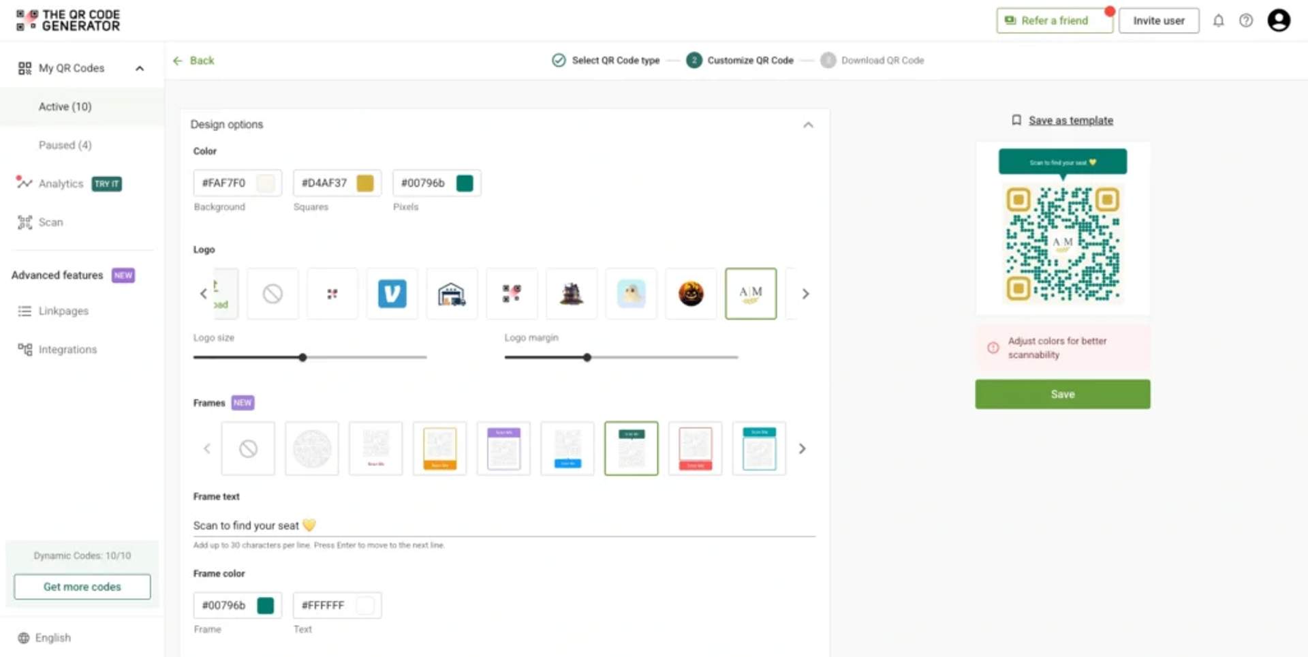The width and height of the screenshot is (1308, 657).
Task: Open the user profile avatar
Action: pyautogui.click(x=1279, y=20)
